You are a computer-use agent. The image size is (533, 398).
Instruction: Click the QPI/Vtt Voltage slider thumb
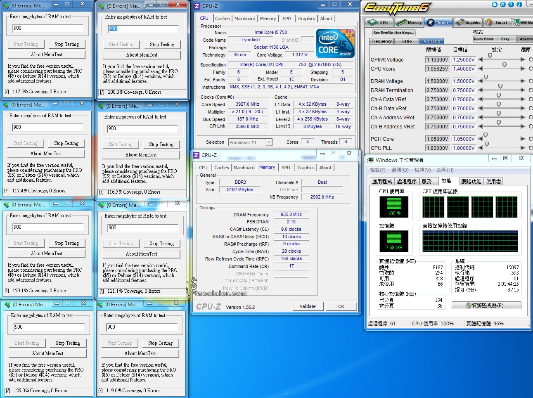coord(490,56)
